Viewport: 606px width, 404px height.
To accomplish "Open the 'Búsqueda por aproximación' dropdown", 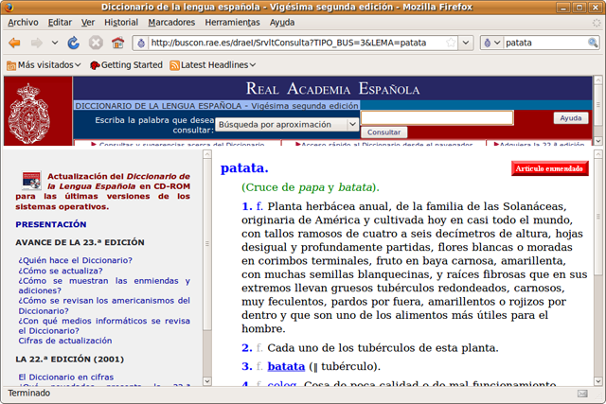I will click(286, 124).
